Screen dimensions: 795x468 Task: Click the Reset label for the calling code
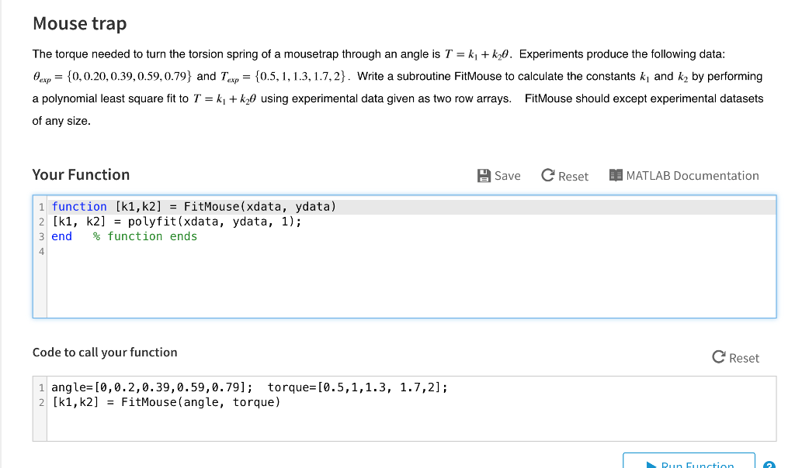click(x=744, y=358)
